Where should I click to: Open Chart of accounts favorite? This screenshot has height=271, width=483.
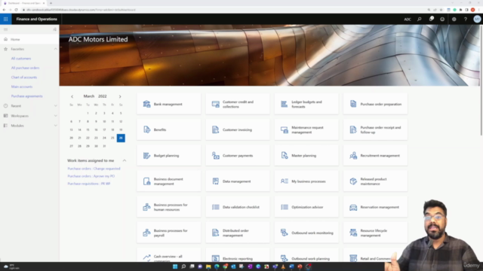(x=24, y=78)
